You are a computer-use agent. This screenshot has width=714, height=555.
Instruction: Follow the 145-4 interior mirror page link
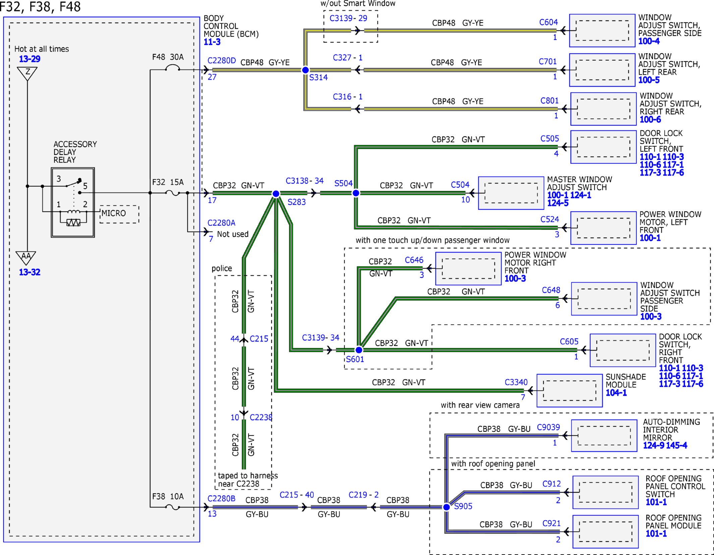(676, 445)
